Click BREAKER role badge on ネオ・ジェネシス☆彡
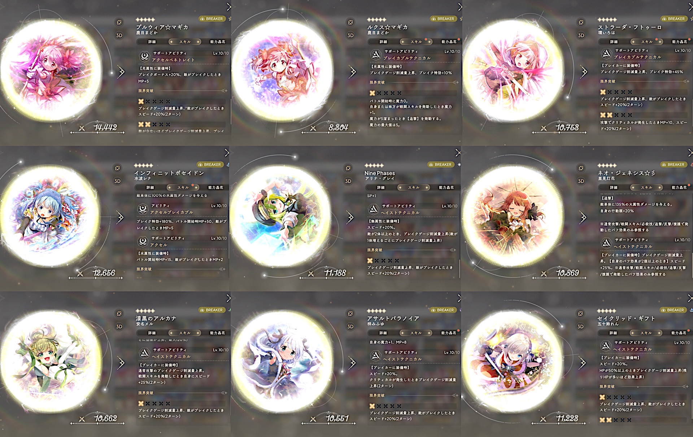Screen dimensions: 693x437 tap(673, 164)
